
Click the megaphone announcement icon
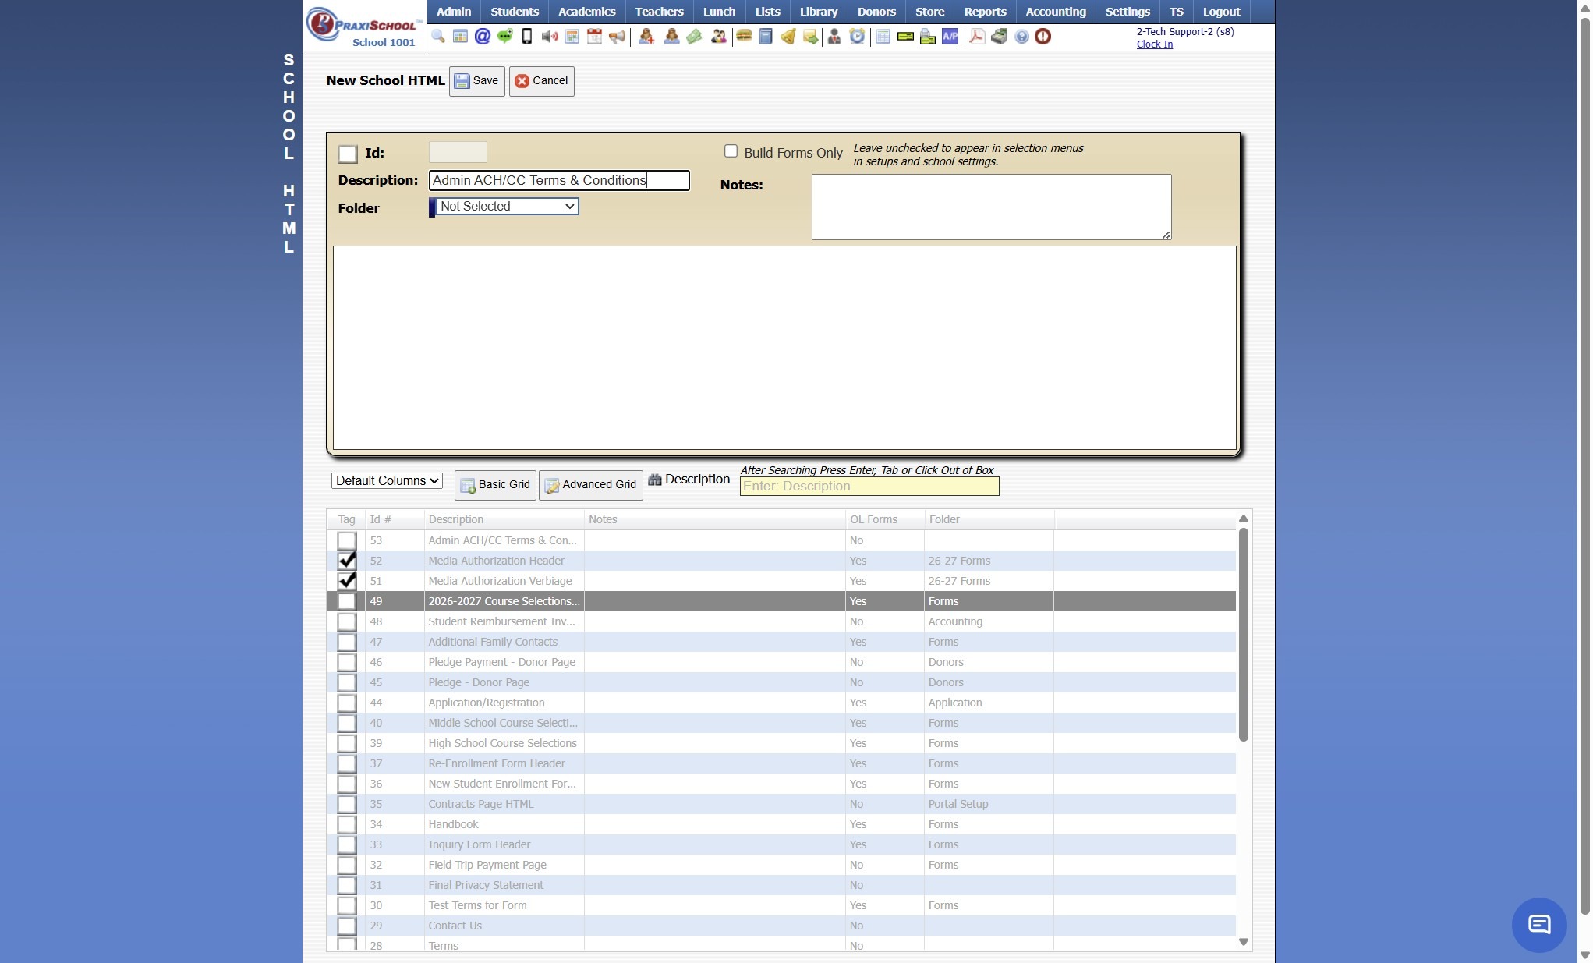617,37
